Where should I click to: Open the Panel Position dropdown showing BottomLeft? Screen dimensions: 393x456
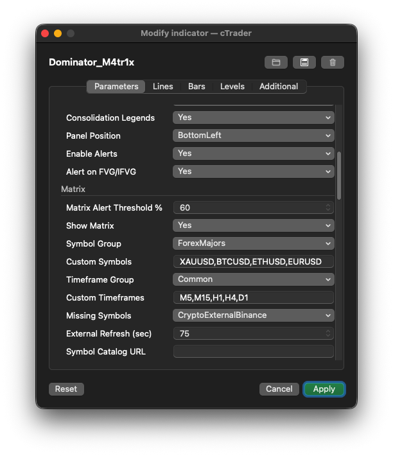pos(254,136)
